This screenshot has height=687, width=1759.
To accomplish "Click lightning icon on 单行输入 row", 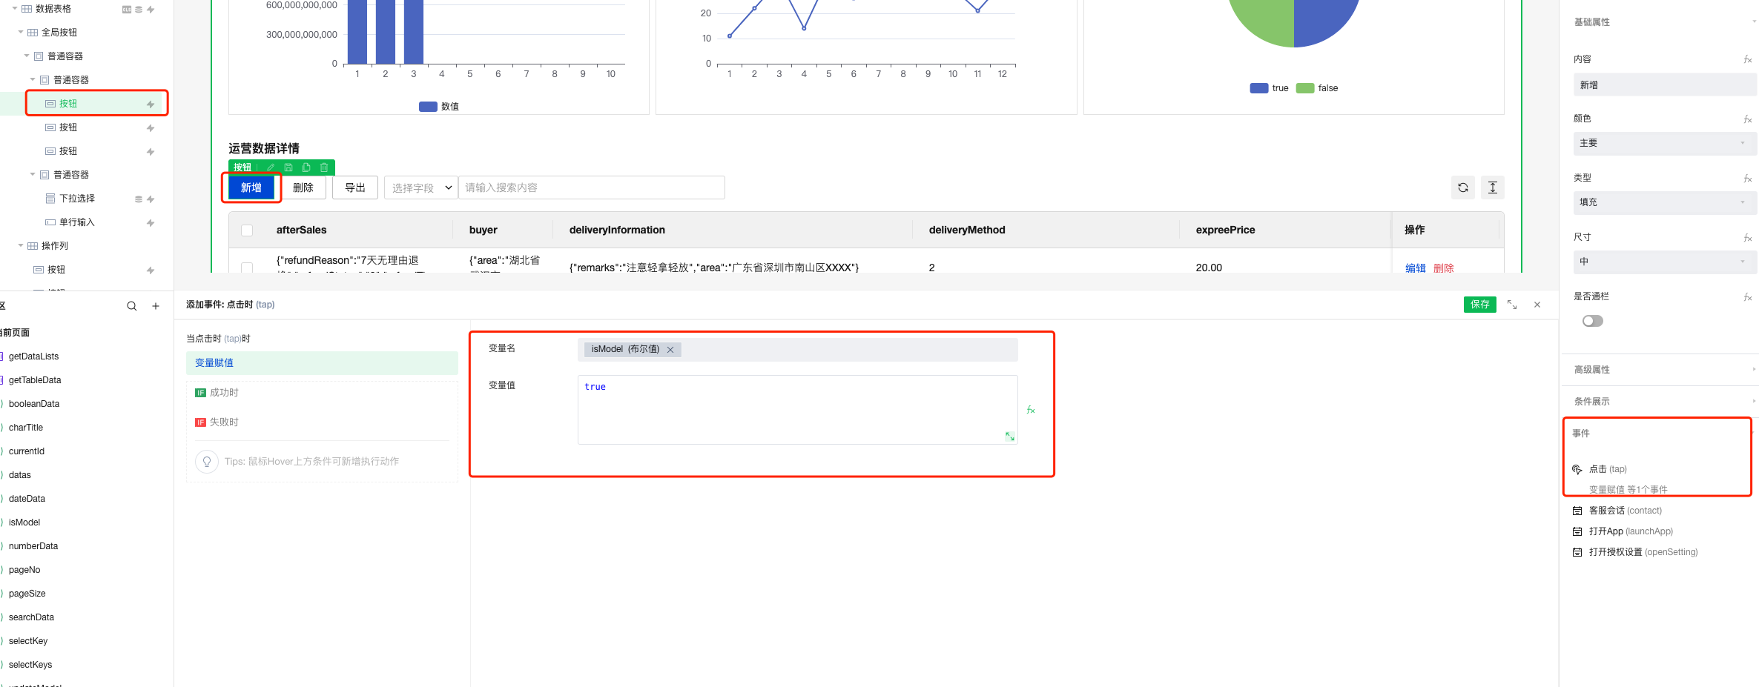I will (x=151, y=223).
